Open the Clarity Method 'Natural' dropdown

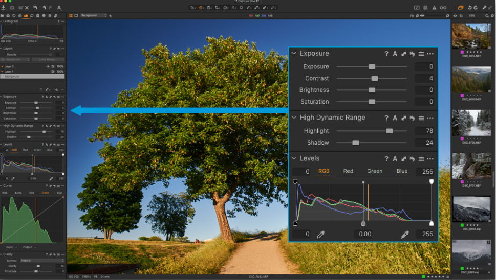click(42, 261)
